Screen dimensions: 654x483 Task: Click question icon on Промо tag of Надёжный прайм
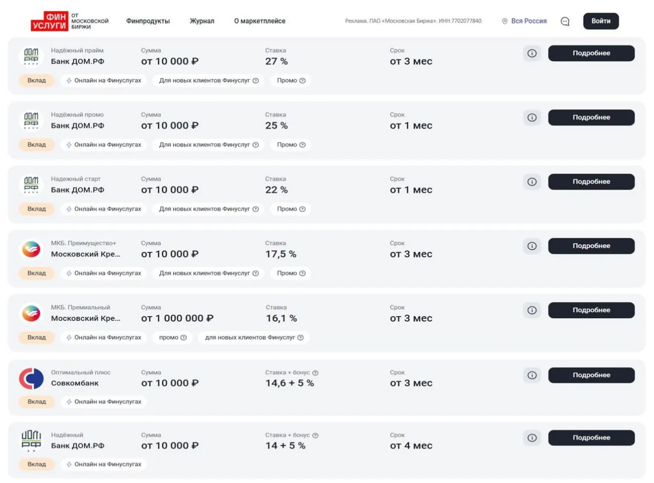tap(302, 81)
